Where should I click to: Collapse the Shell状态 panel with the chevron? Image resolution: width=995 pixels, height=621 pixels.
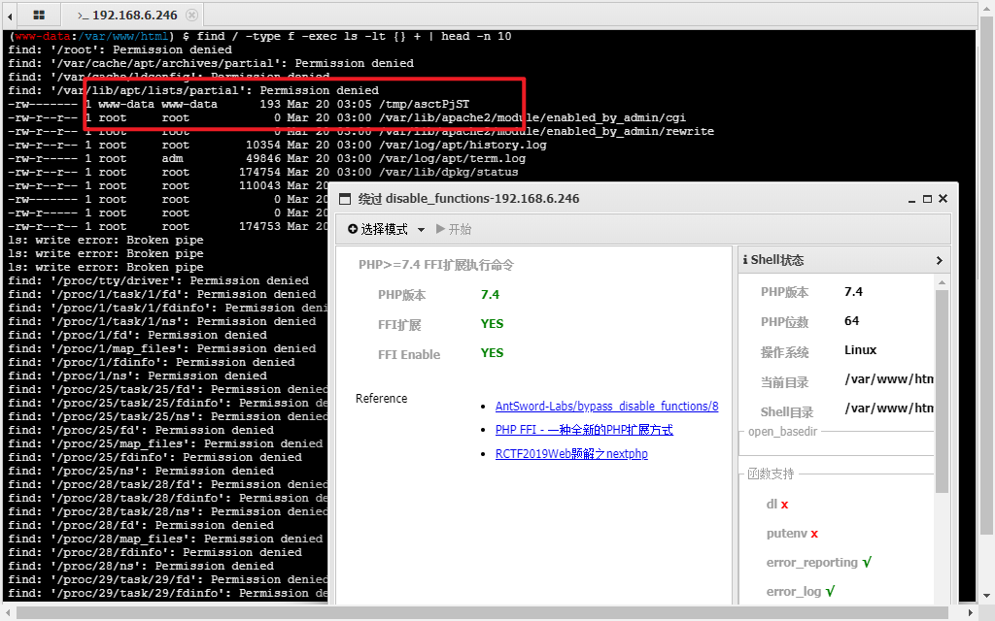click(x=940, y=260)
